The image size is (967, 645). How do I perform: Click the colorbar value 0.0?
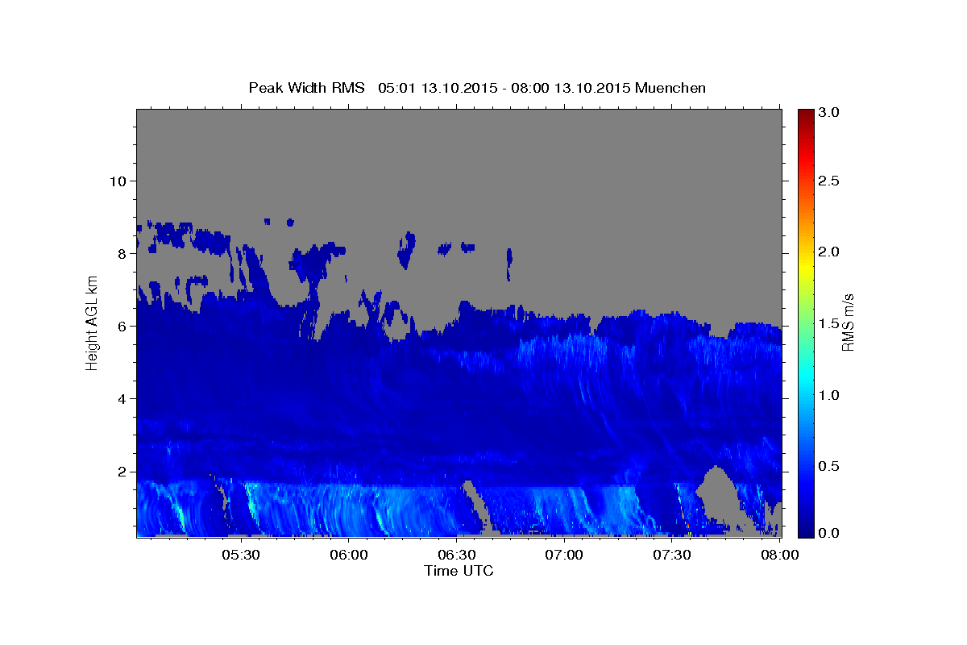coord(830,533)
